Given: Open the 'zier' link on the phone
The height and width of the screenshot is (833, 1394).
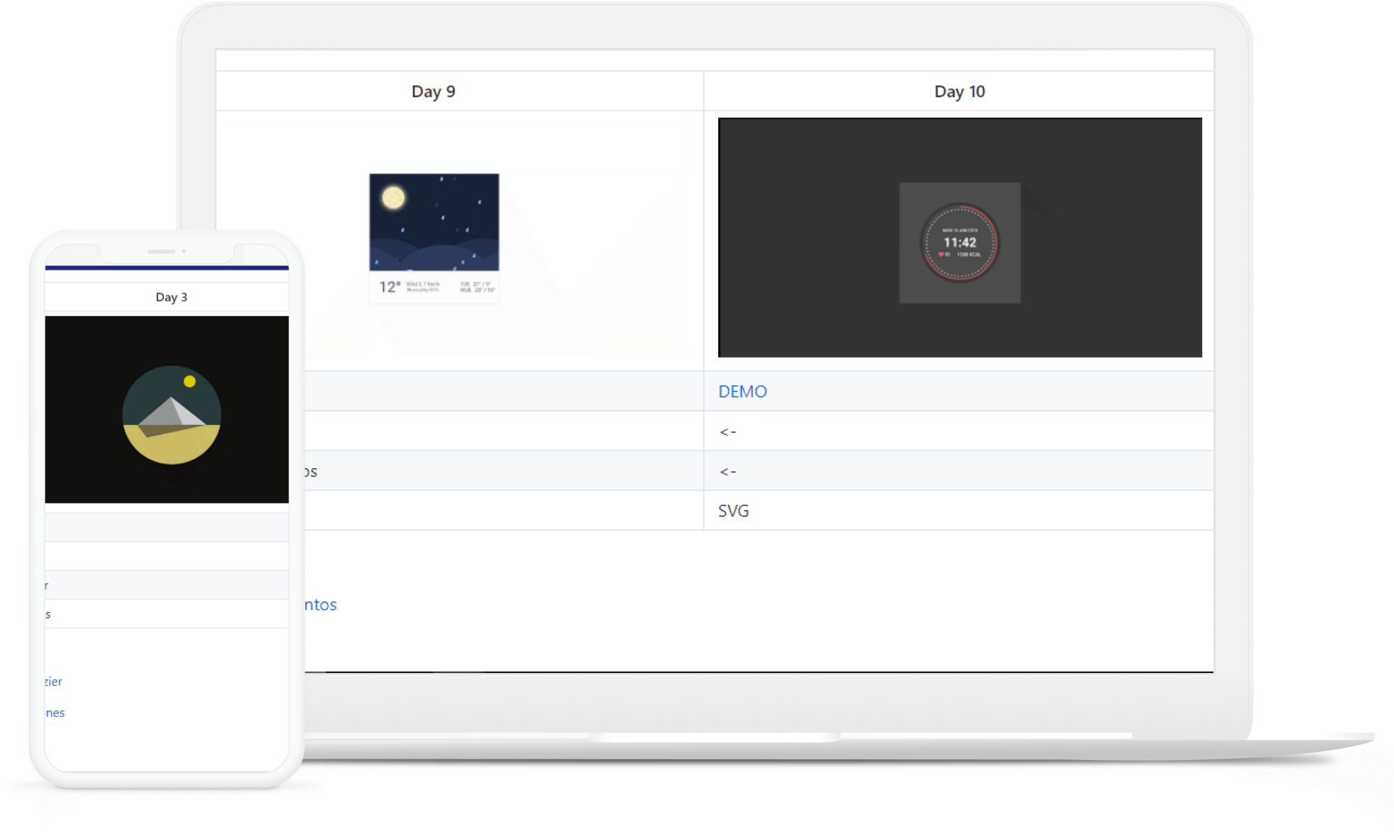Looking at the screenshot, I should [x=54, y=681].
